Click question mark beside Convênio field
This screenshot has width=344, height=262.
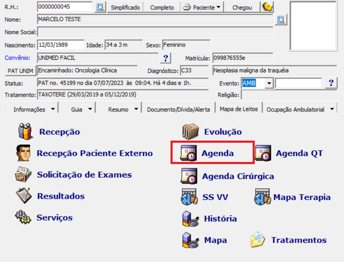[x=166, y=58]
